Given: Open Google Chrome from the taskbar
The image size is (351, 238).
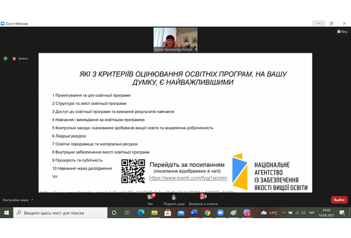Looking at the screenshot, I should tap(207, 213).
